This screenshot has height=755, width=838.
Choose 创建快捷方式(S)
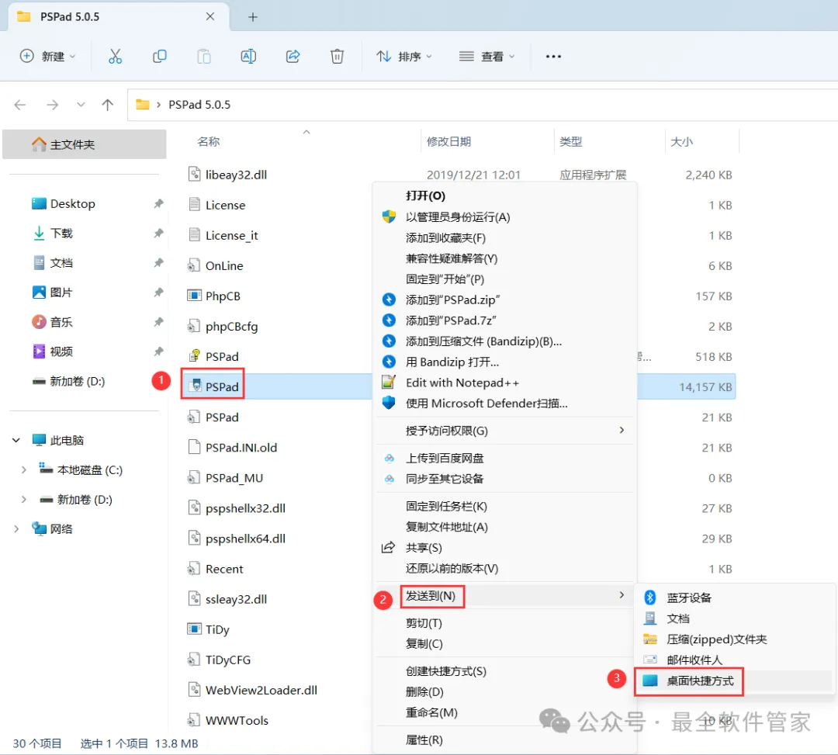point(446,671)
